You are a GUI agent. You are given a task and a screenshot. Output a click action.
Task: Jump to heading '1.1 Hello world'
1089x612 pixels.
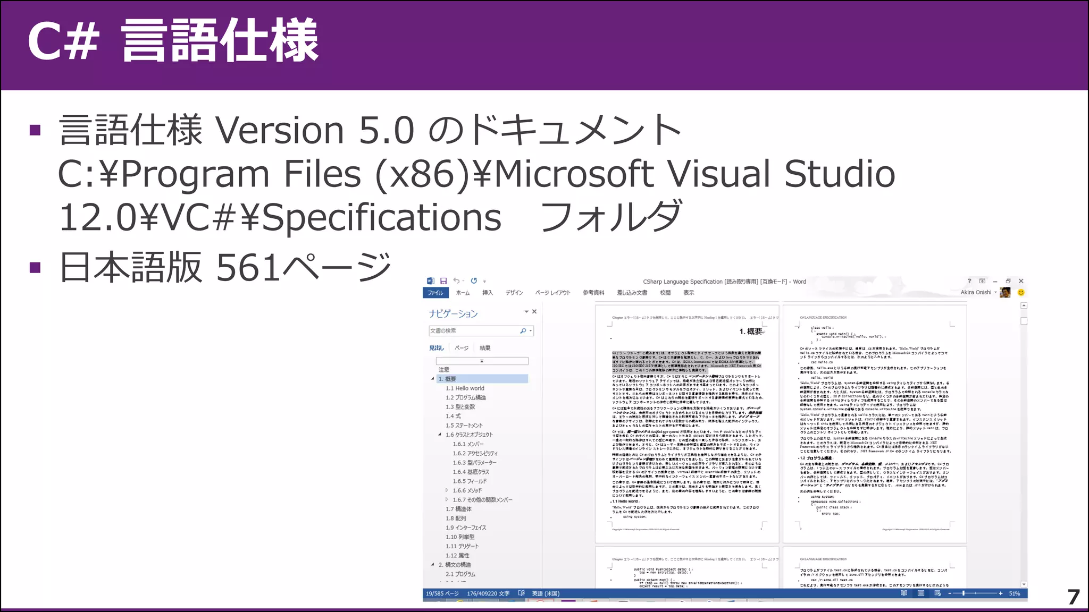465,388
